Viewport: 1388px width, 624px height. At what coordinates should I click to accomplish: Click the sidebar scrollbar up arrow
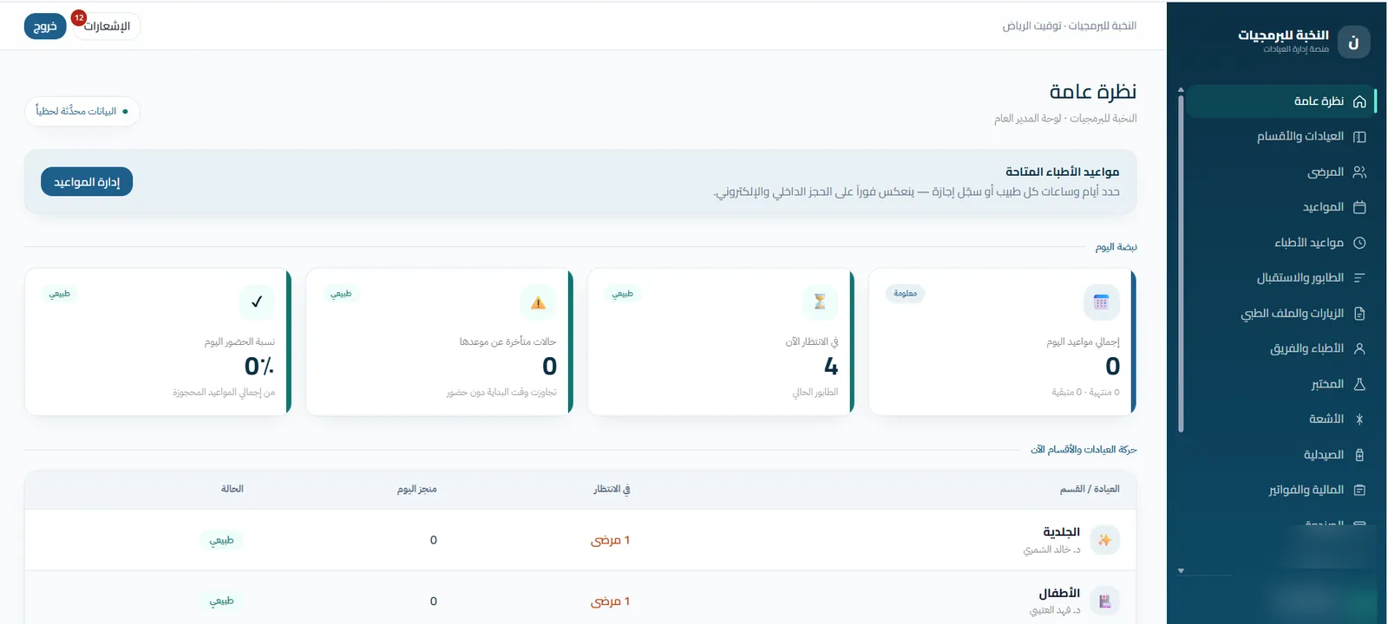tap(1181, 89)
